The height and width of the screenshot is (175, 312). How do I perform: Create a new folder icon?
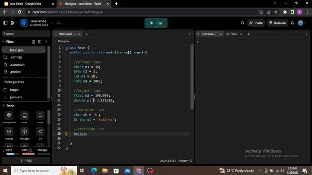40,42
